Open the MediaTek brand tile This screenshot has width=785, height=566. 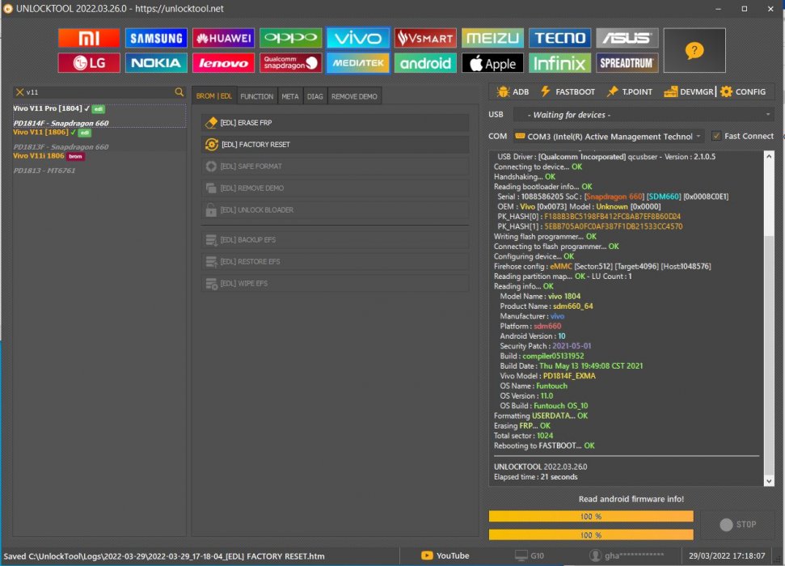pyautogui.click(x=358, y=63)
